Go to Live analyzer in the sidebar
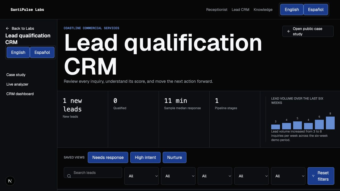Image resolution: width=340 pixels, height=191 pixels. [17, 84]
